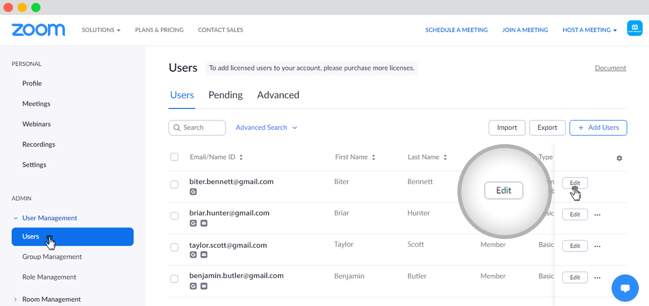Click mail icon under taylor.scott@gmail.com
Screen dimensions: 649x306
tap(204, 254)
